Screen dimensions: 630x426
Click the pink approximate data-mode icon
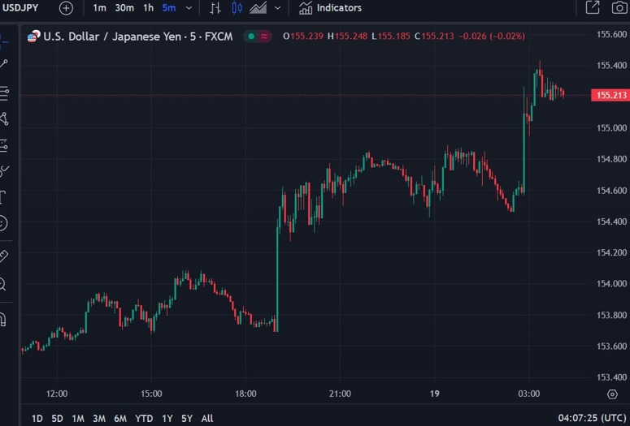(x=264, y=37)
